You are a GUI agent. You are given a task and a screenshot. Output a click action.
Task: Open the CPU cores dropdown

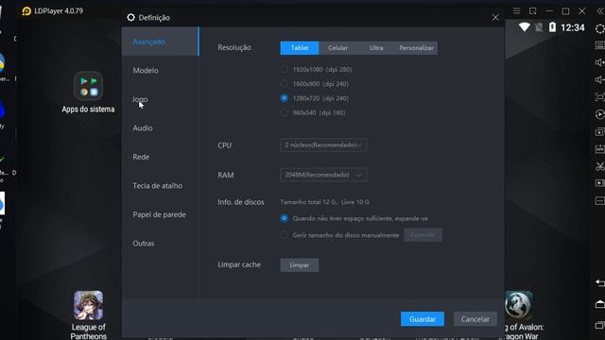[x=323, y=145]
